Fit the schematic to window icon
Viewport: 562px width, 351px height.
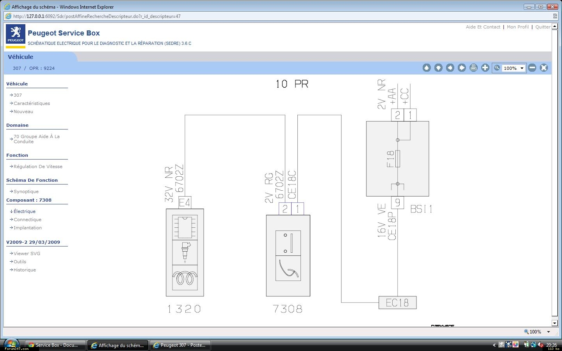(x=544, y=68)
